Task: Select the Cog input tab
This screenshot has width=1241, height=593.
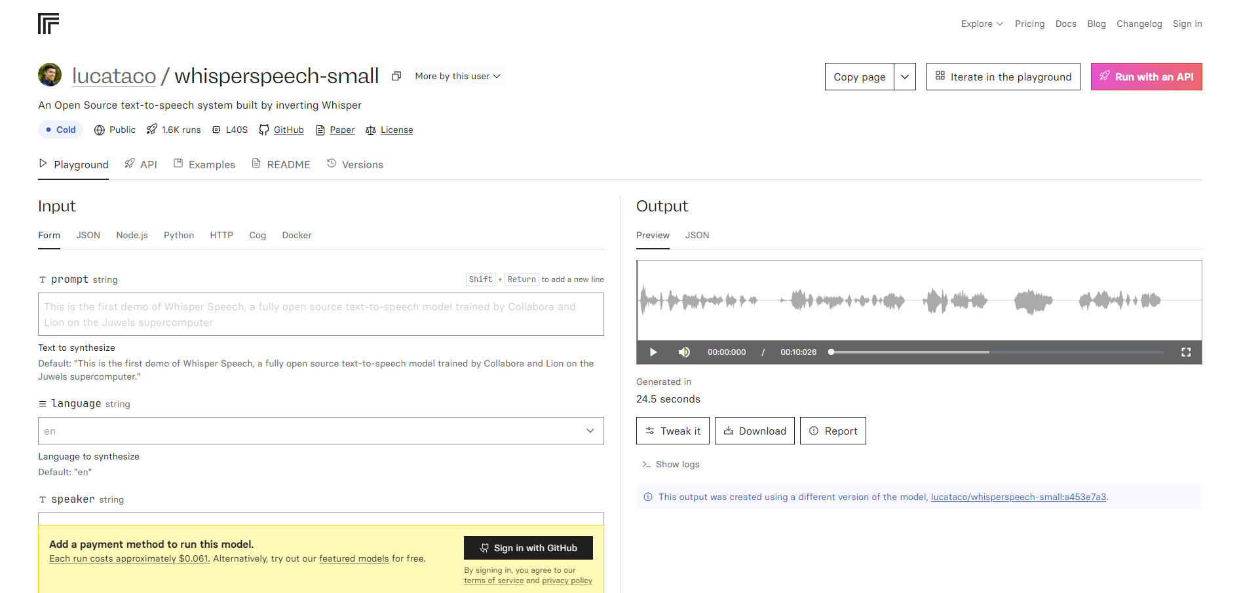Action: pyautogui.click(x=258, y=235)
